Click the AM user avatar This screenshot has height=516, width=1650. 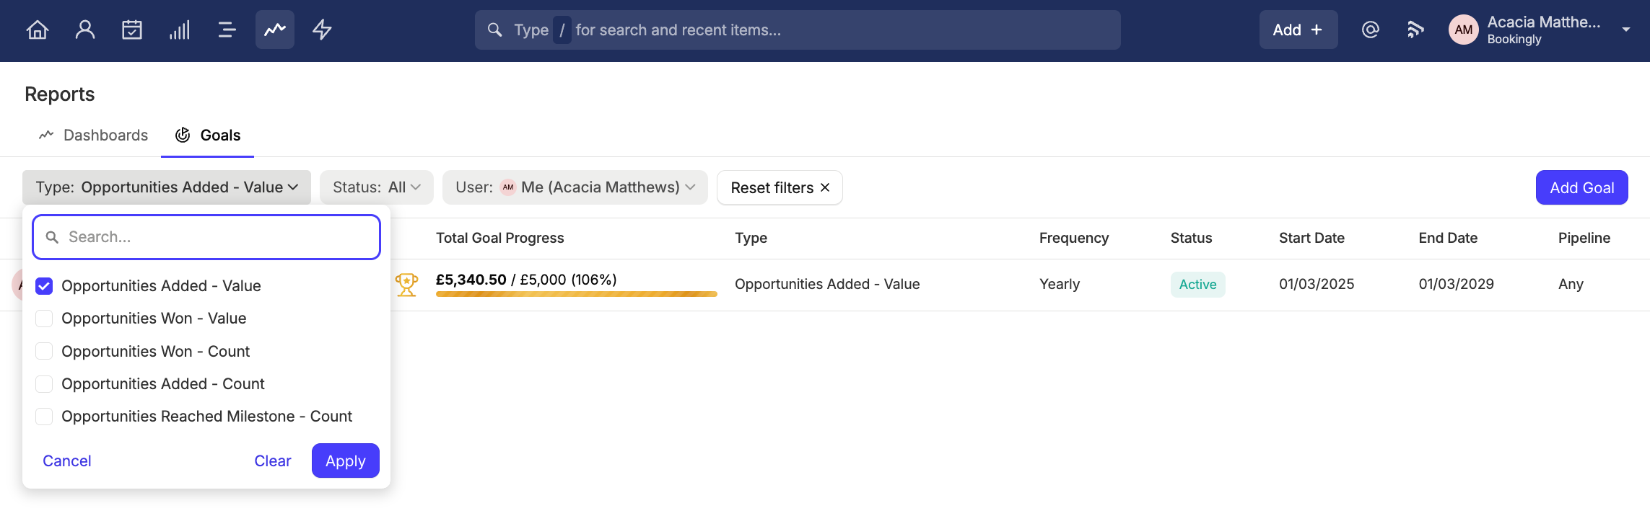[x=1464, y=30]
